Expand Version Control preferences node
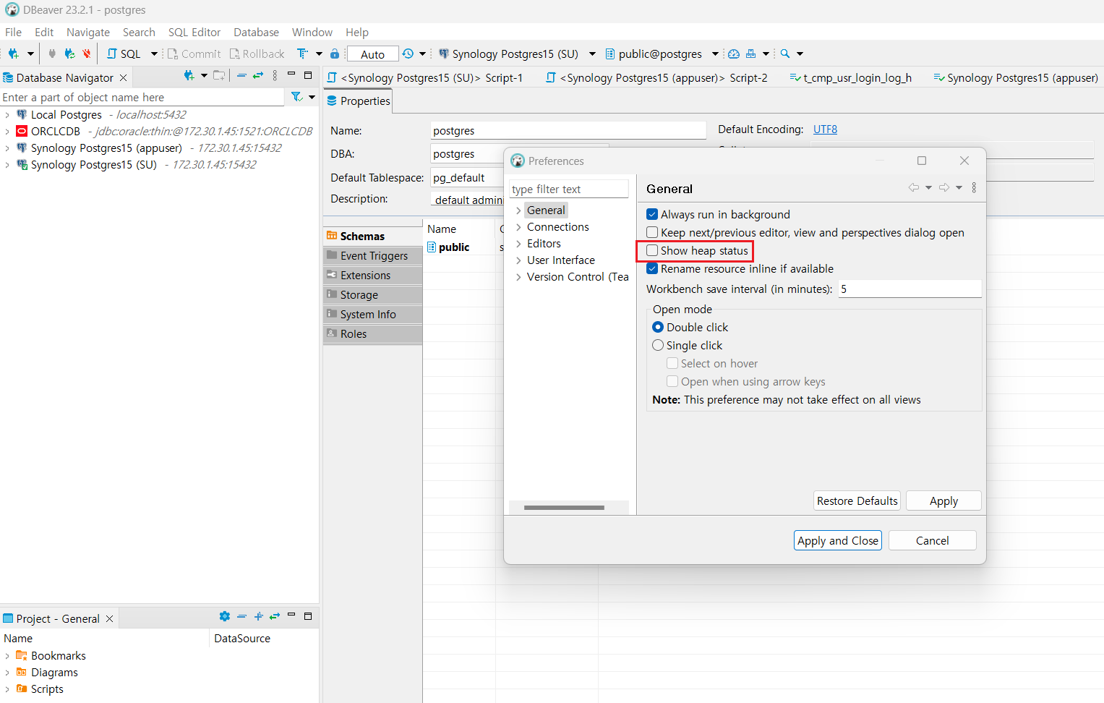Viewport: 1104px width, 703px height. point(518,277)
